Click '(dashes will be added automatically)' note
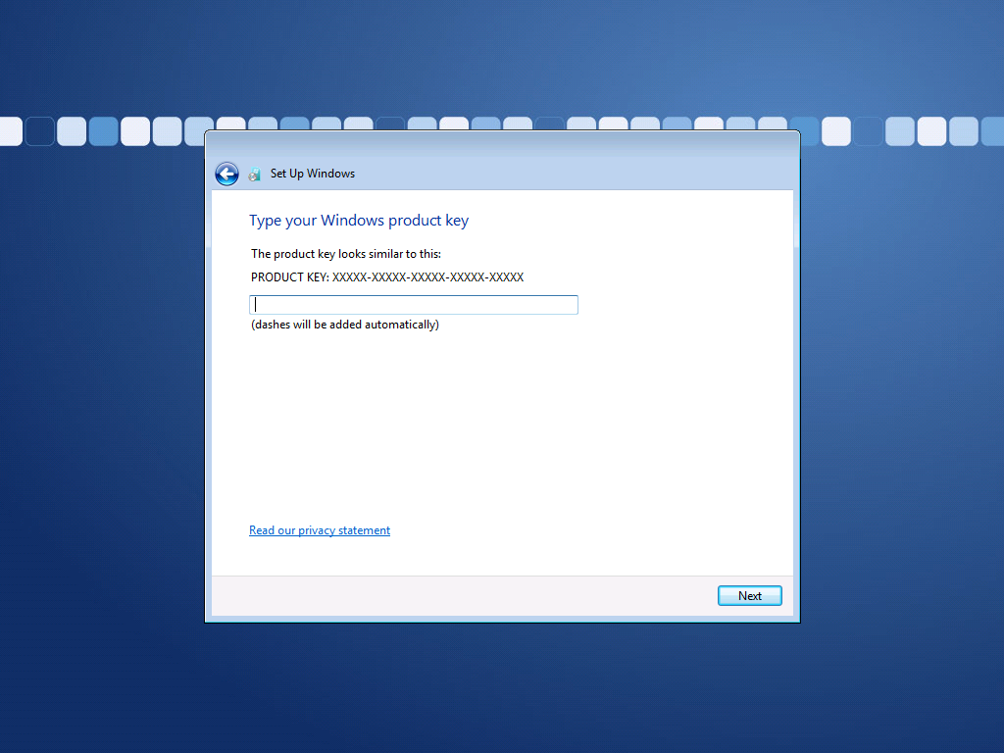The height and width of the screenshot is (753, 1004). coord(345,325)
